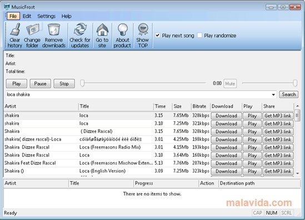Get MP3 link for 193kbps track
The image size is (305, 220).
pos(278,147)
